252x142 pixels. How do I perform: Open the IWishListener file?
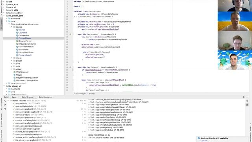[22, 72]
